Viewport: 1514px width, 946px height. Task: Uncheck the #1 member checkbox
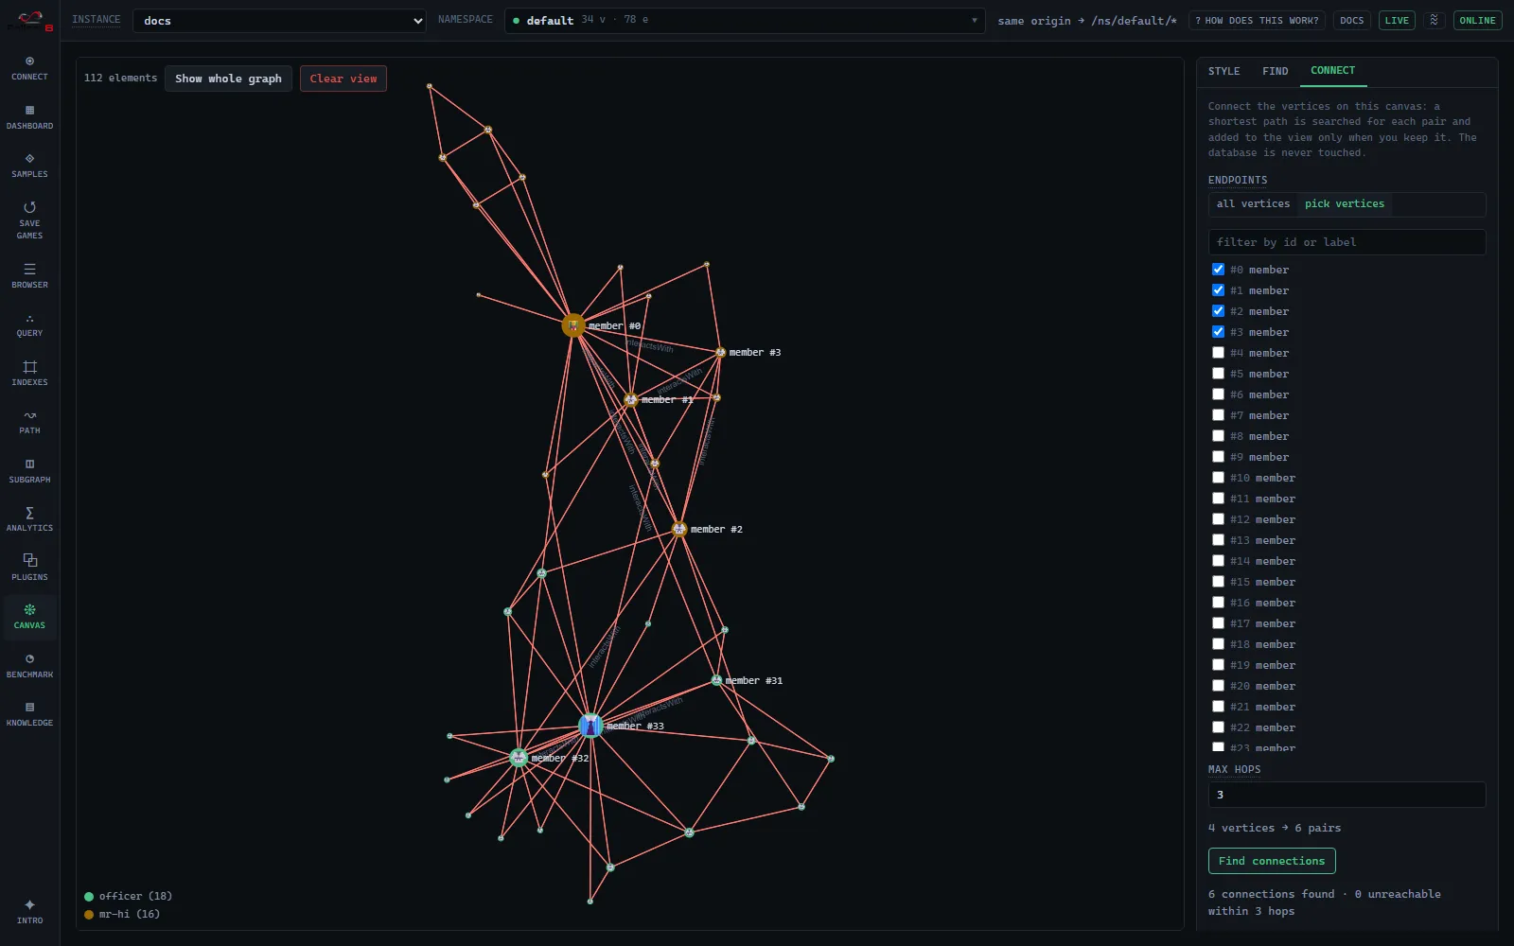click(1218, 290)
